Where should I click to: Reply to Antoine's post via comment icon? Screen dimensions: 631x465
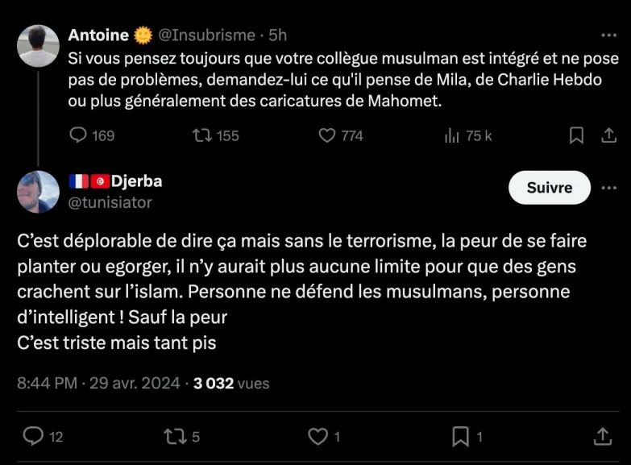(x=78, y=135)
